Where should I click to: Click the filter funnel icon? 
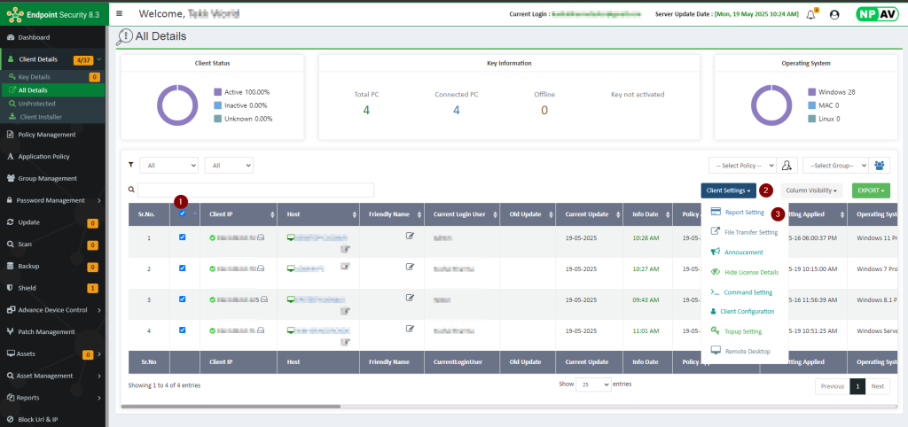point(131,165)
